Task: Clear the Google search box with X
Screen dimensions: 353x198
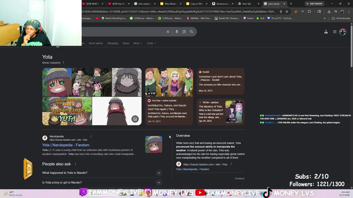Action: [168, 32]
